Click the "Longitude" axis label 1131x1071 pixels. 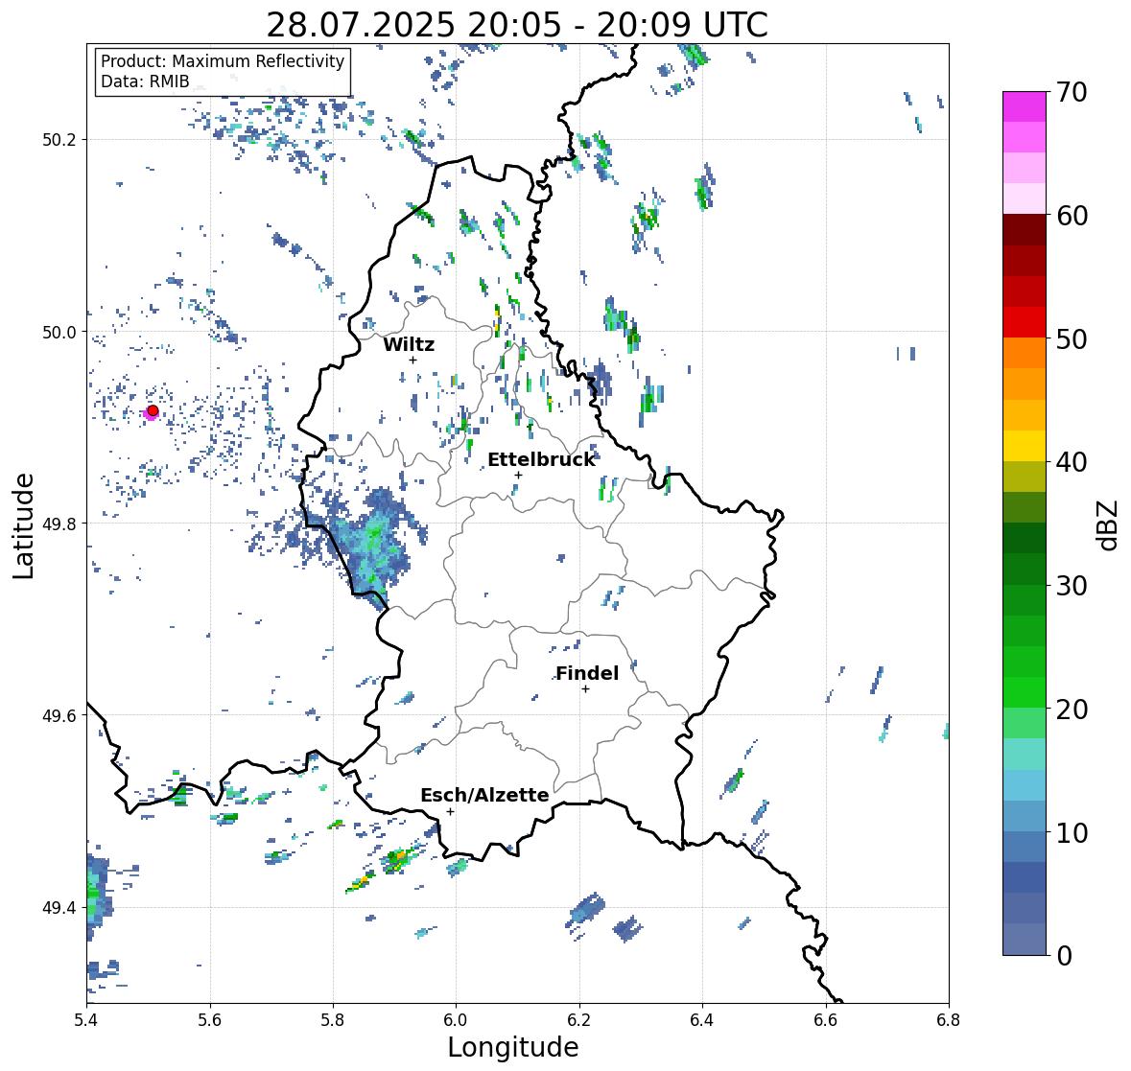tap(513, 1047)
